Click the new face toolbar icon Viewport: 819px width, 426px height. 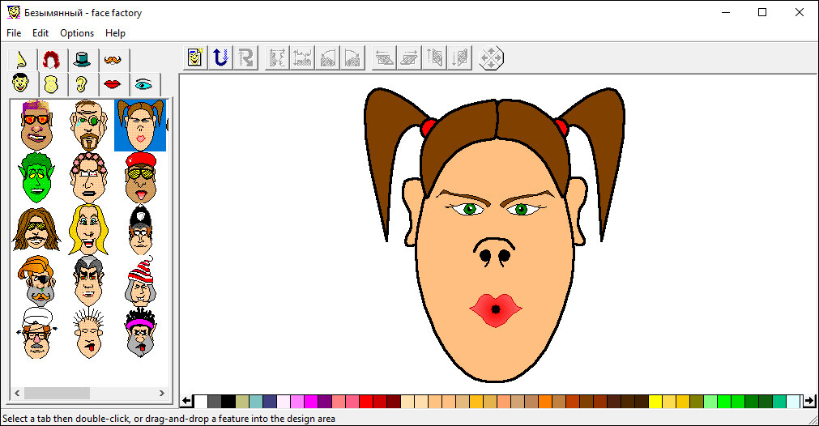click(x=194, y=58)
